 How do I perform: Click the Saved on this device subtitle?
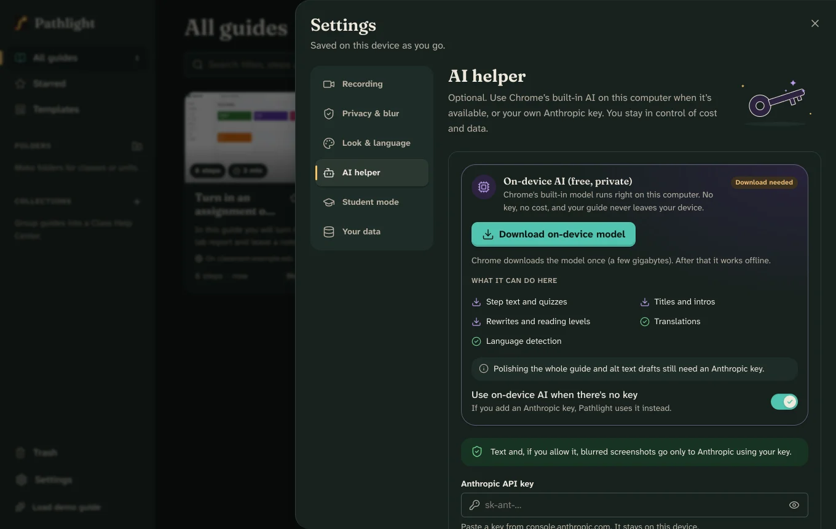coord(377,46)
